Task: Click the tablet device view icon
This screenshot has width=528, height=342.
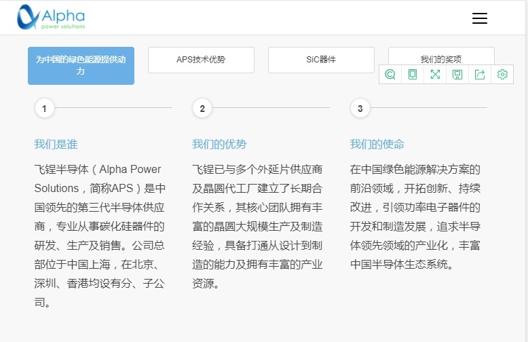Action: 413,75
